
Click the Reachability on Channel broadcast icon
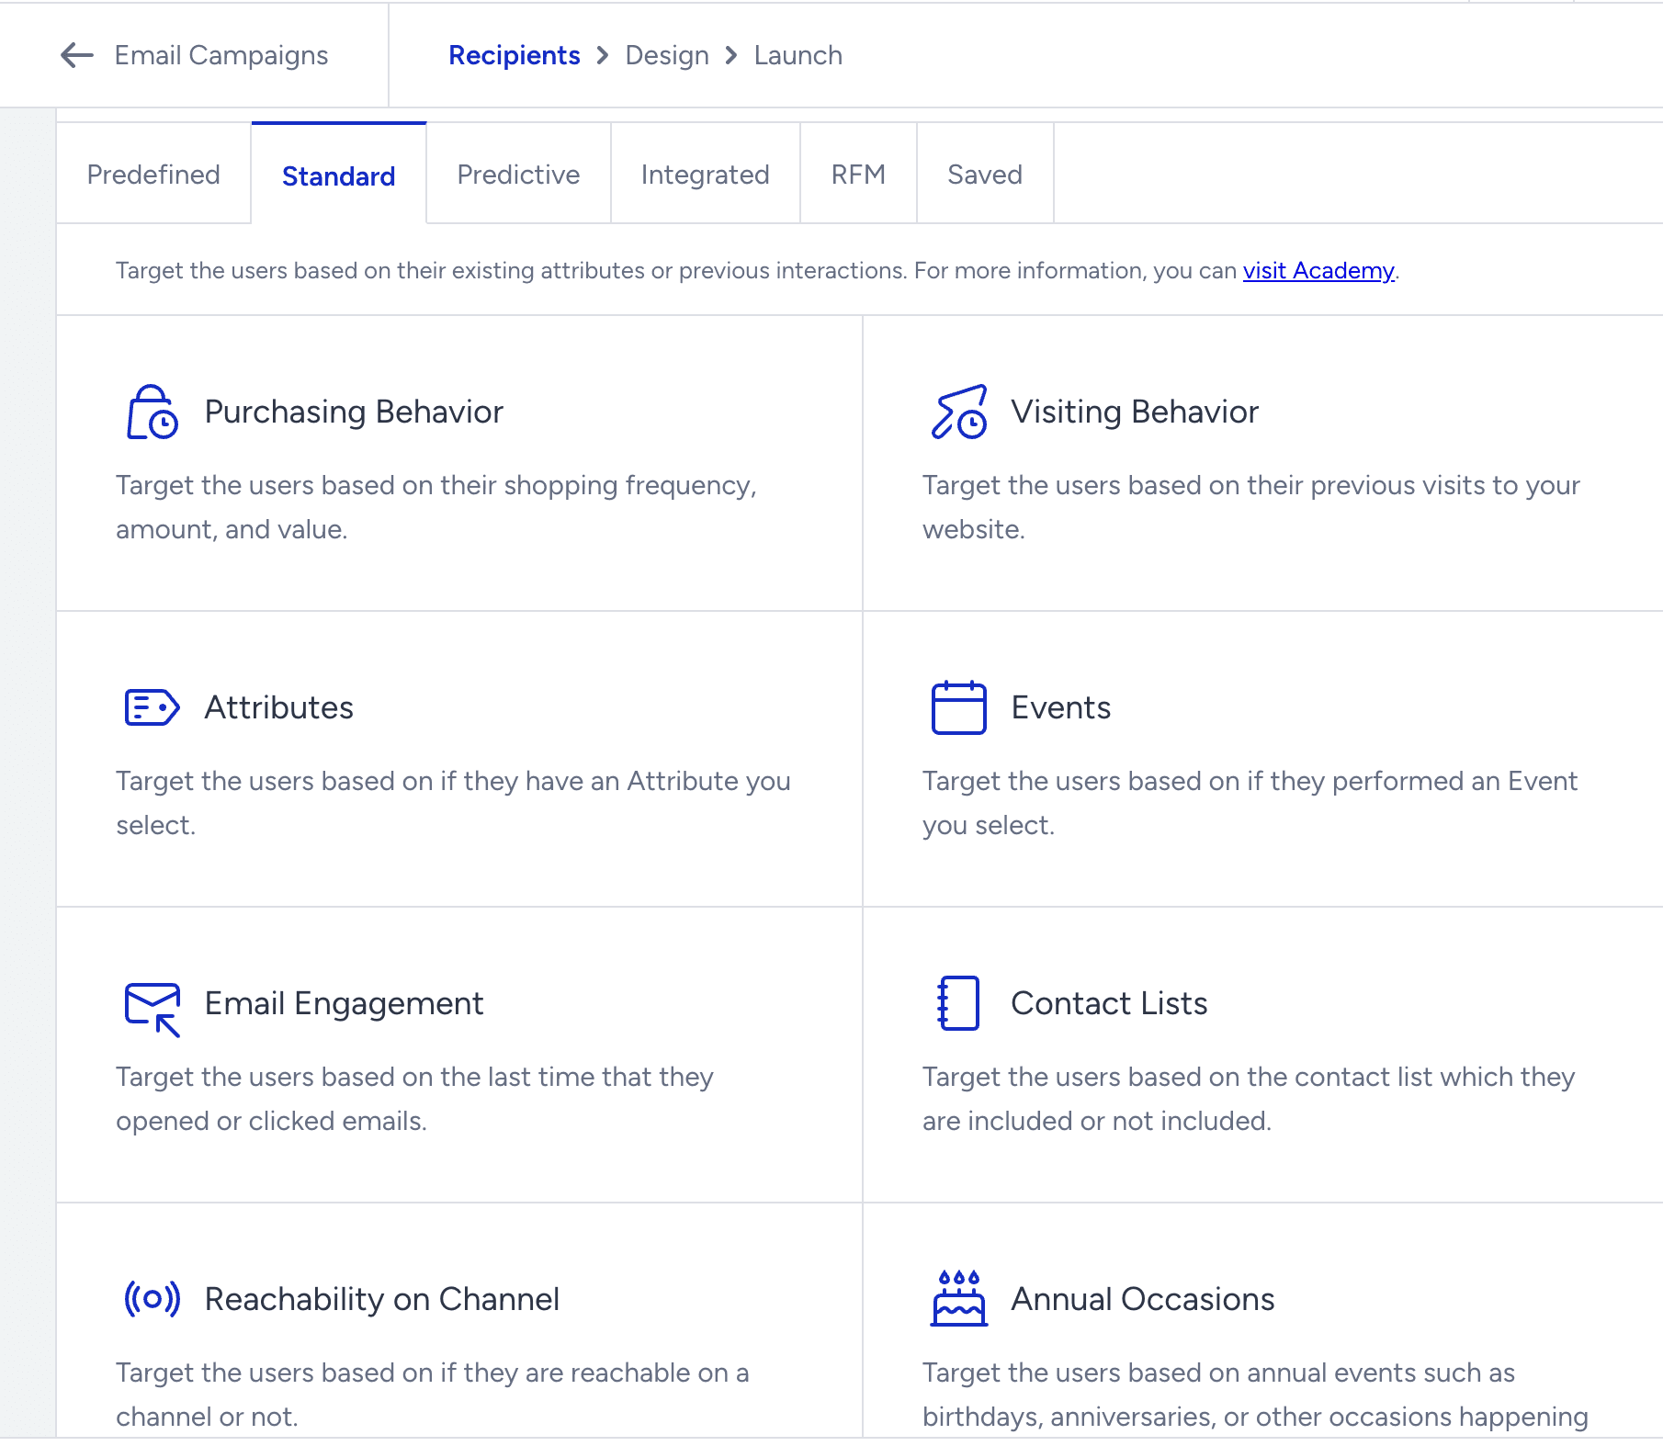click(151, 1299)
